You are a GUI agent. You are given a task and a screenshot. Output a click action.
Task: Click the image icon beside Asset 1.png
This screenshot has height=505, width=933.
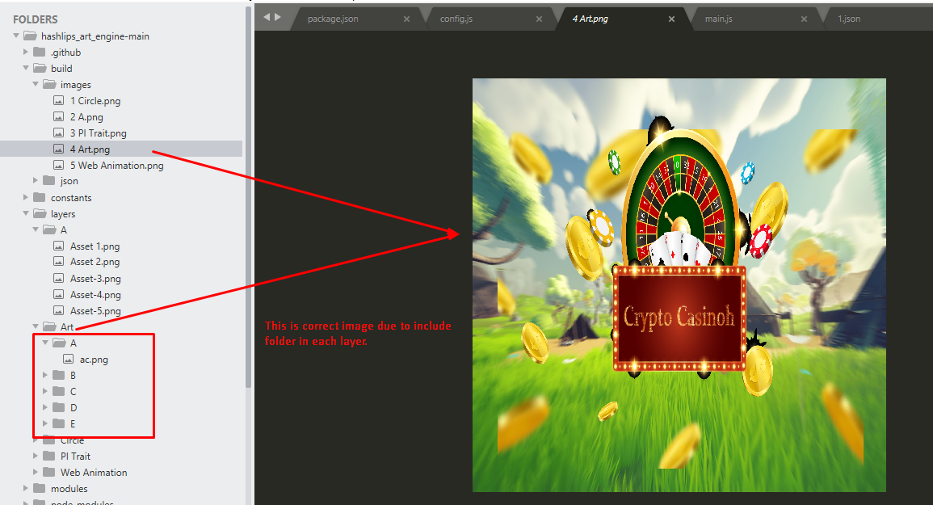click(58, 246)
